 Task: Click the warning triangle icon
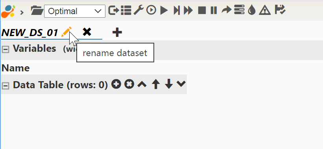265,10
